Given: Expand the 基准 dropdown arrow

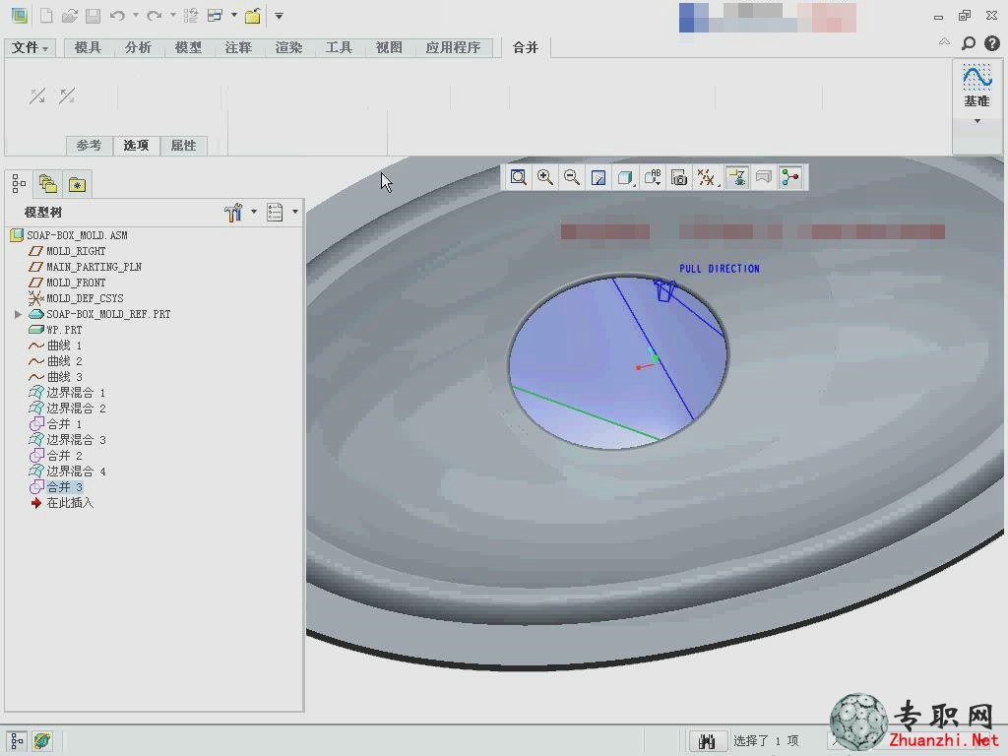Looking at the screenshot, I should click(977, 121).
